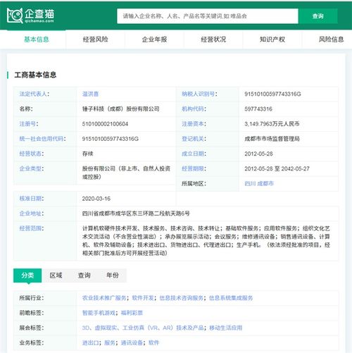Open the 3D、虚拟现实 exhibition tag link

click(143, 328)
